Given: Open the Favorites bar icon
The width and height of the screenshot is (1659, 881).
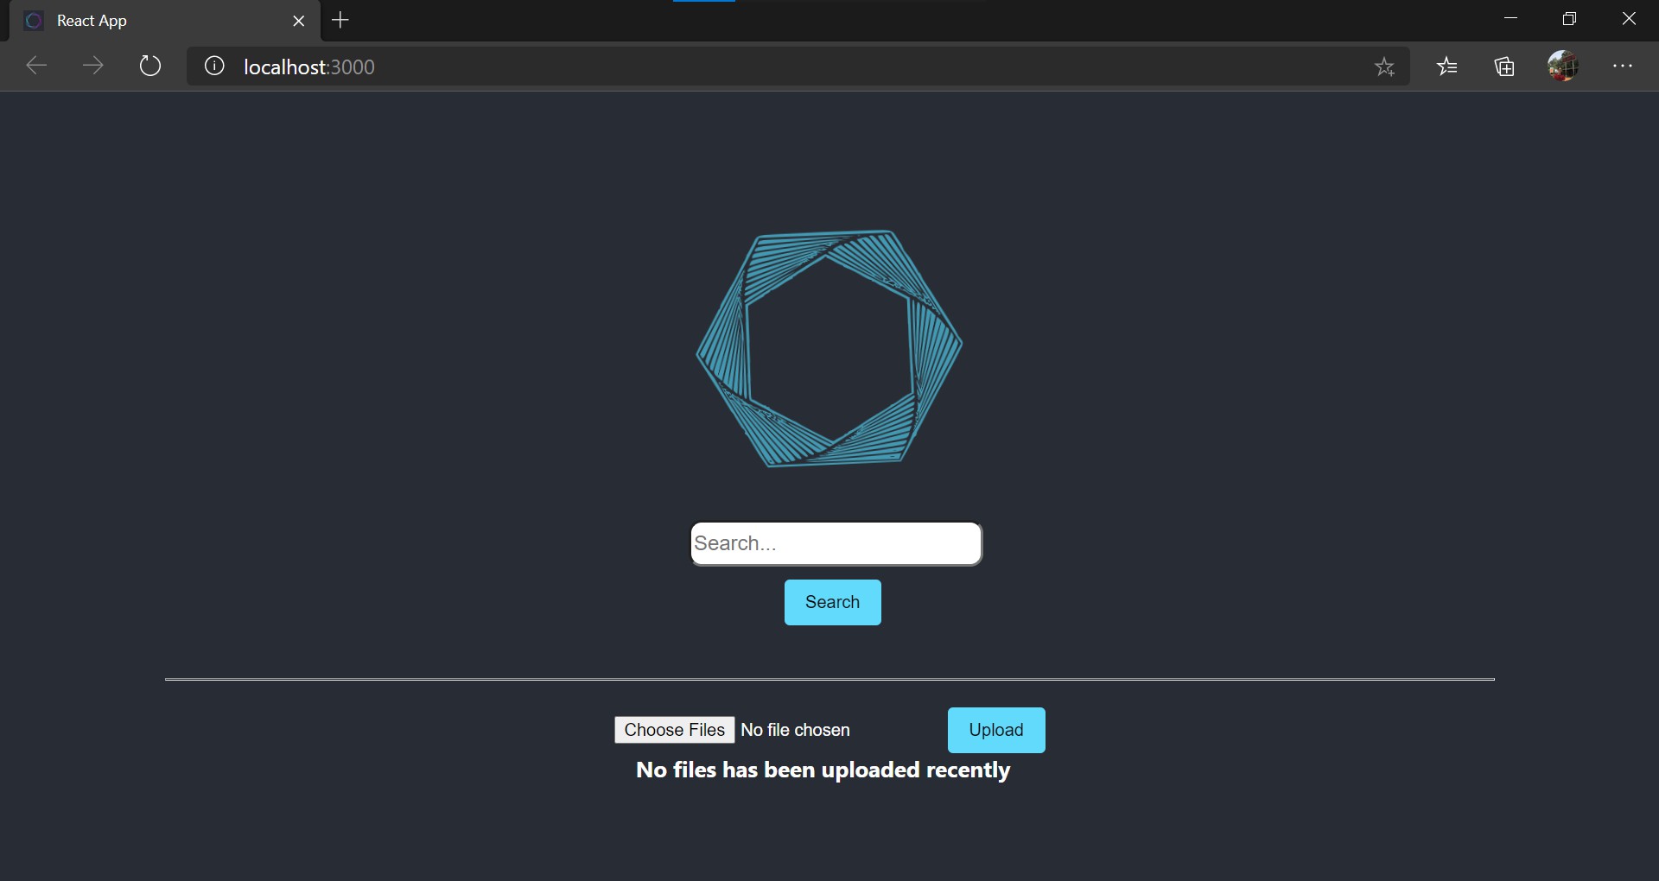Looking at the screenshot, I should point(1447,67).
